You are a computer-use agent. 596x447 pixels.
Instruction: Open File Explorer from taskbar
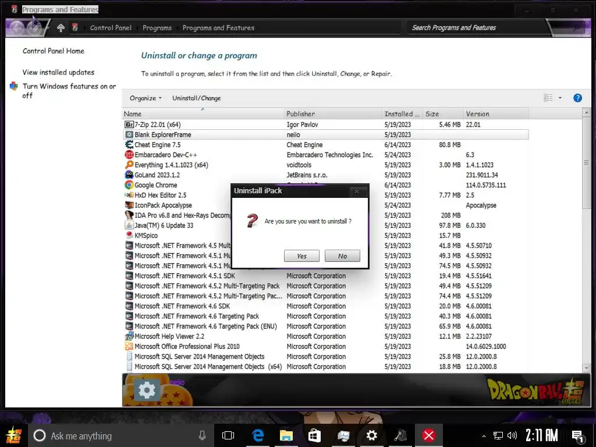coord(286,435)
